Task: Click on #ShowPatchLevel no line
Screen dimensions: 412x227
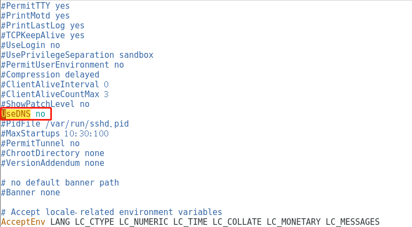Action: pos(45,104)
